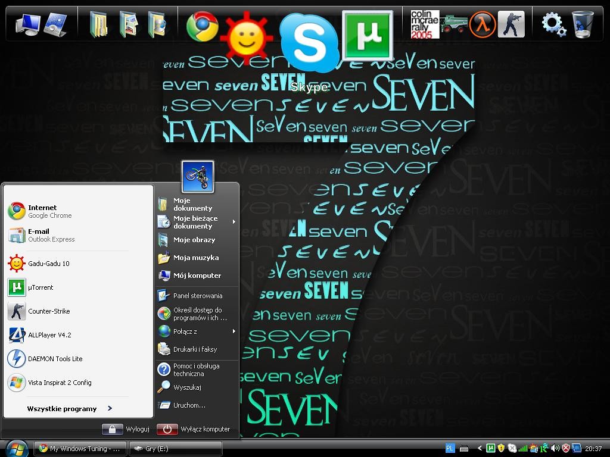Open Panel sterowania
The image size is (610, 457).
[x=197, y=296]
